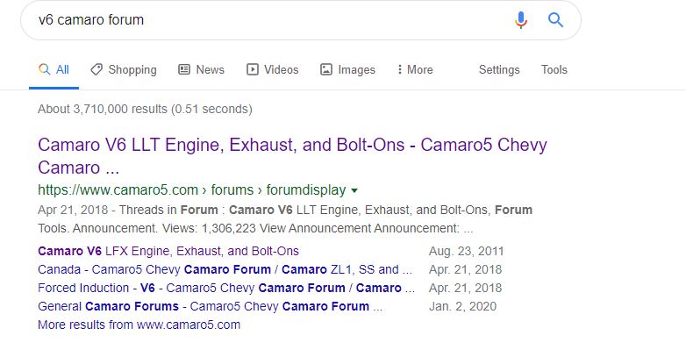The image size is (686, 357).
Task: Expand the green arrow beside forumdisplay URL
Action: coord(354,190)
